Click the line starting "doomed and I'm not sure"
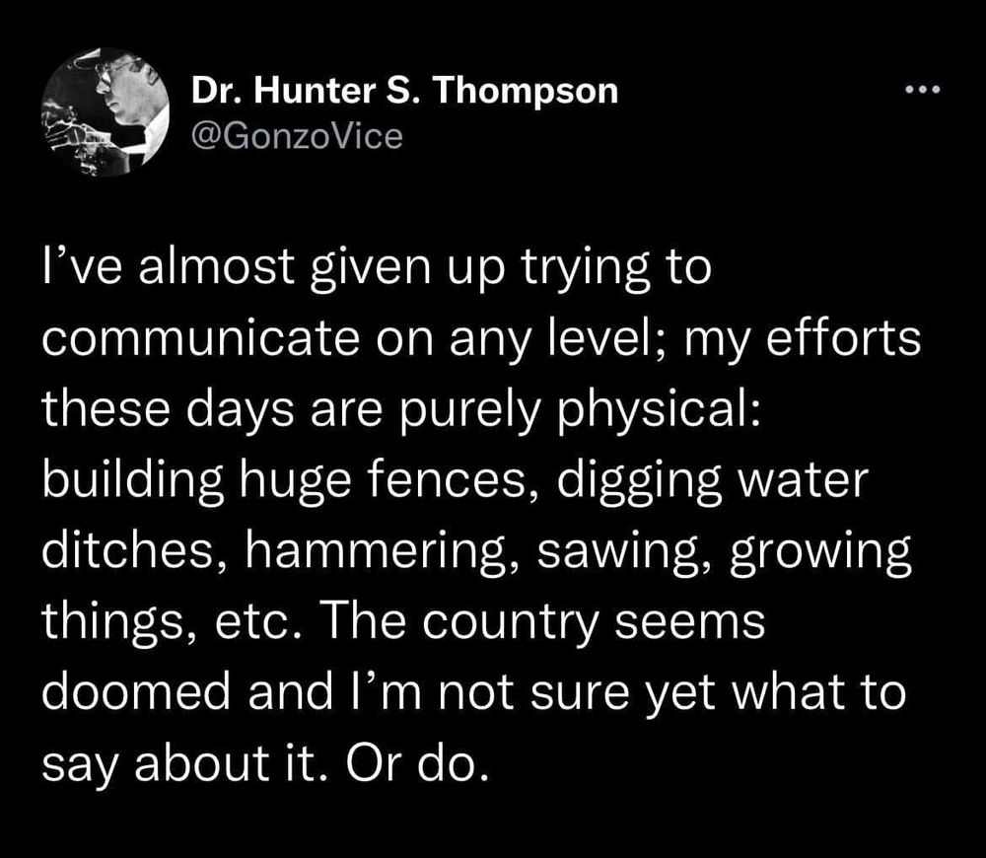Screen dimensions: 986x858 (474, 692)
